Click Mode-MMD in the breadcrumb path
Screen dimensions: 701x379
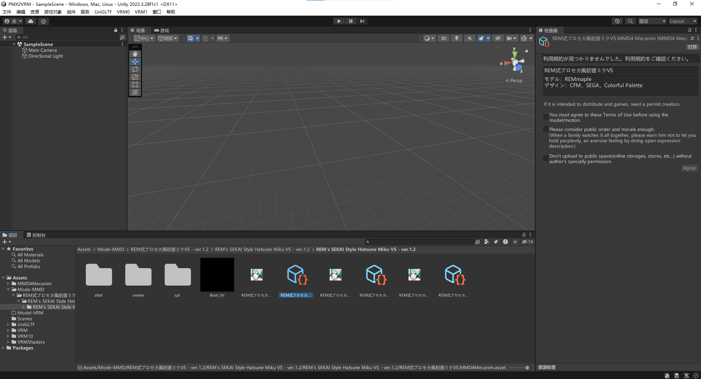(111, 250)
